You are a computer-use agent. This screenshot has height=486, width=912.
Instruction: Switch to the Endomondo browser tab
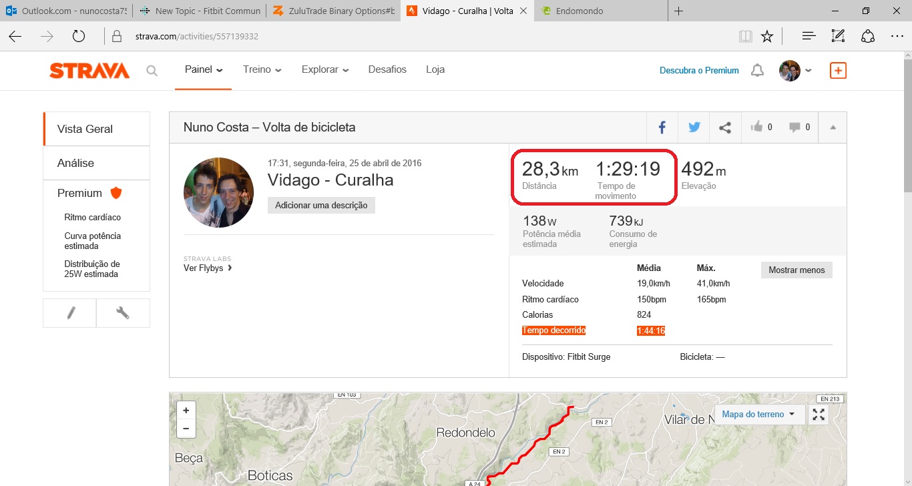coord(581,11)
